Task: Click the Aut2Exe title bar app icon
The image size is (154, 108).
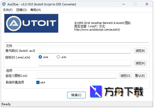Action: pos(4,4)
